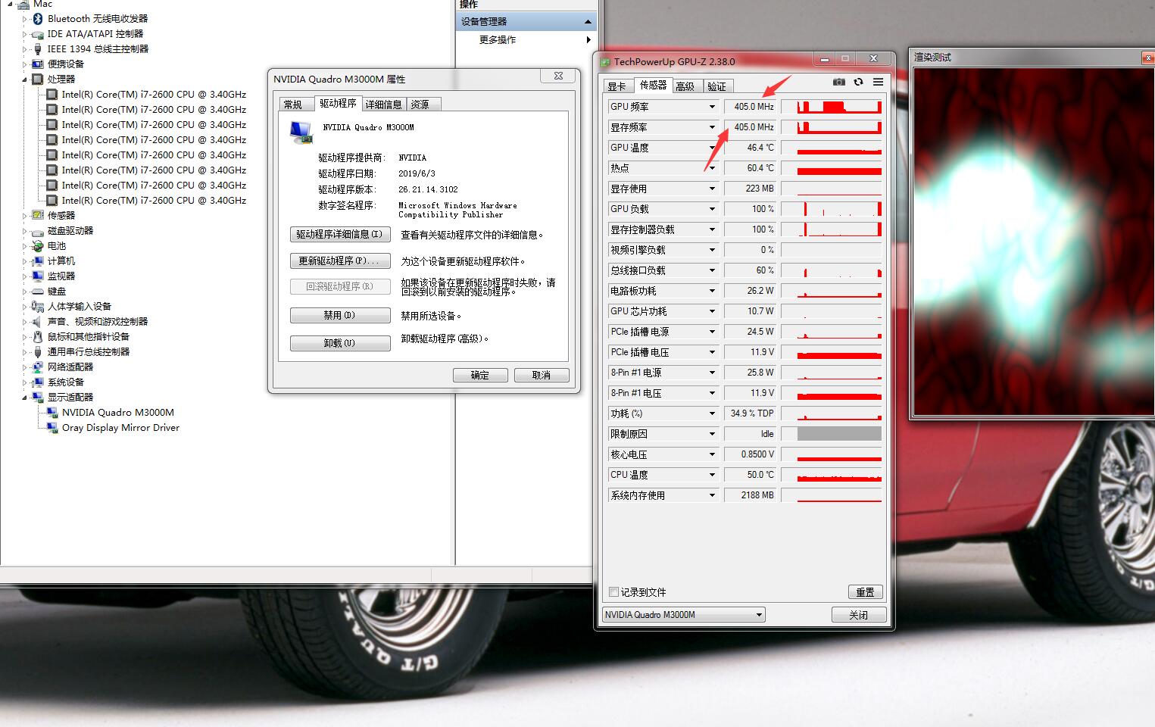Screen dimensions: 1155x727
Task: Open the 热点 sensor dropdown
Action: tap(711, 168)
